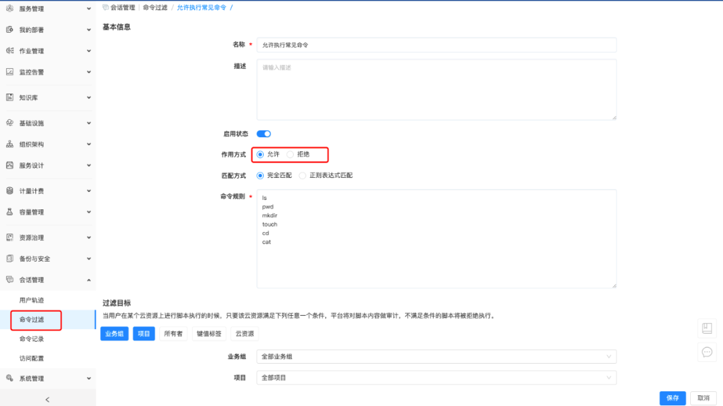Select the 云资源 filter tab
723x406 pixels.
point(244,333)
